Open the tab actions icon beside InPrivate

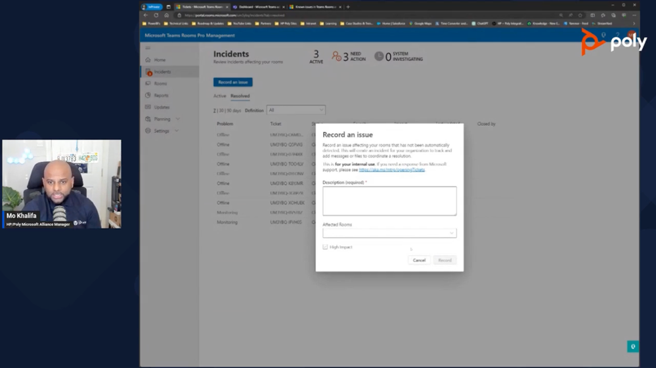(169, 7)
